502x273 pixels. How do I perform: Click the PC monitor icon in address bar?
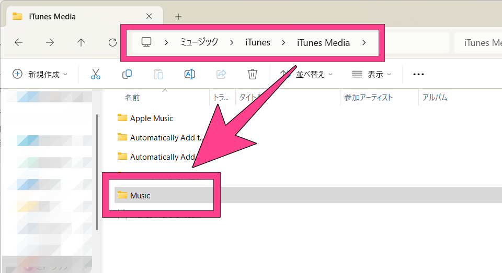tap(146, 42)
